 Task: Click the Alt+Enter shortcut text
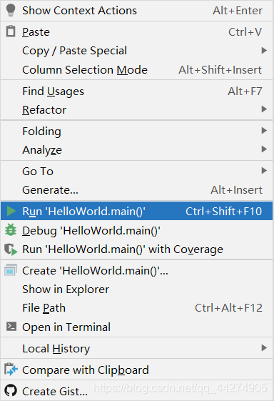[x=238, y=11]
